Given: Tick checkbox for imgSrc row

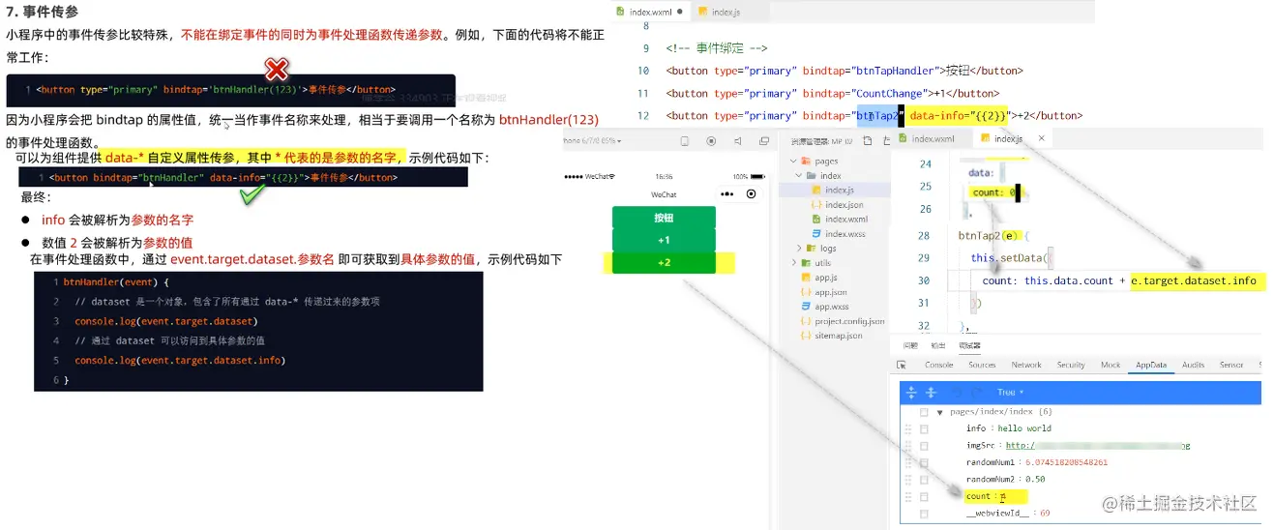Looking at the screenshot, I should 924,446.
